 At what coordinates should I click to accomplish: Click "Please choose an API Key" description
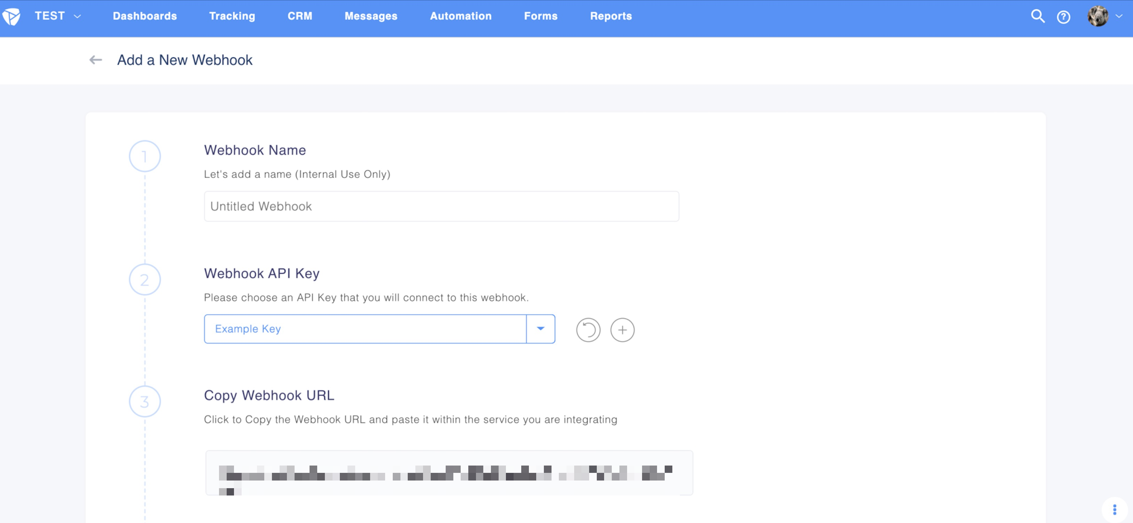[366, 297]
